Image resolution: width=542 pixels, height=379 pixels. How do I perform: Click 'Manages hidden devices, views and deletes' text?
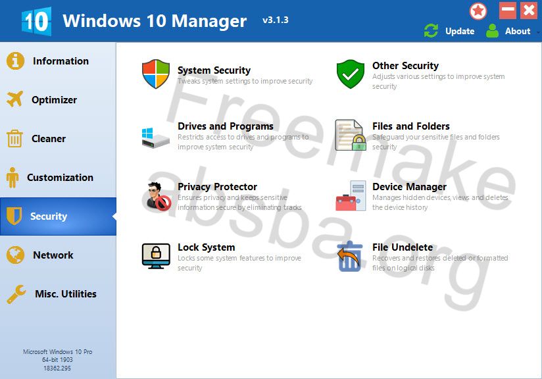pos(440,197)
